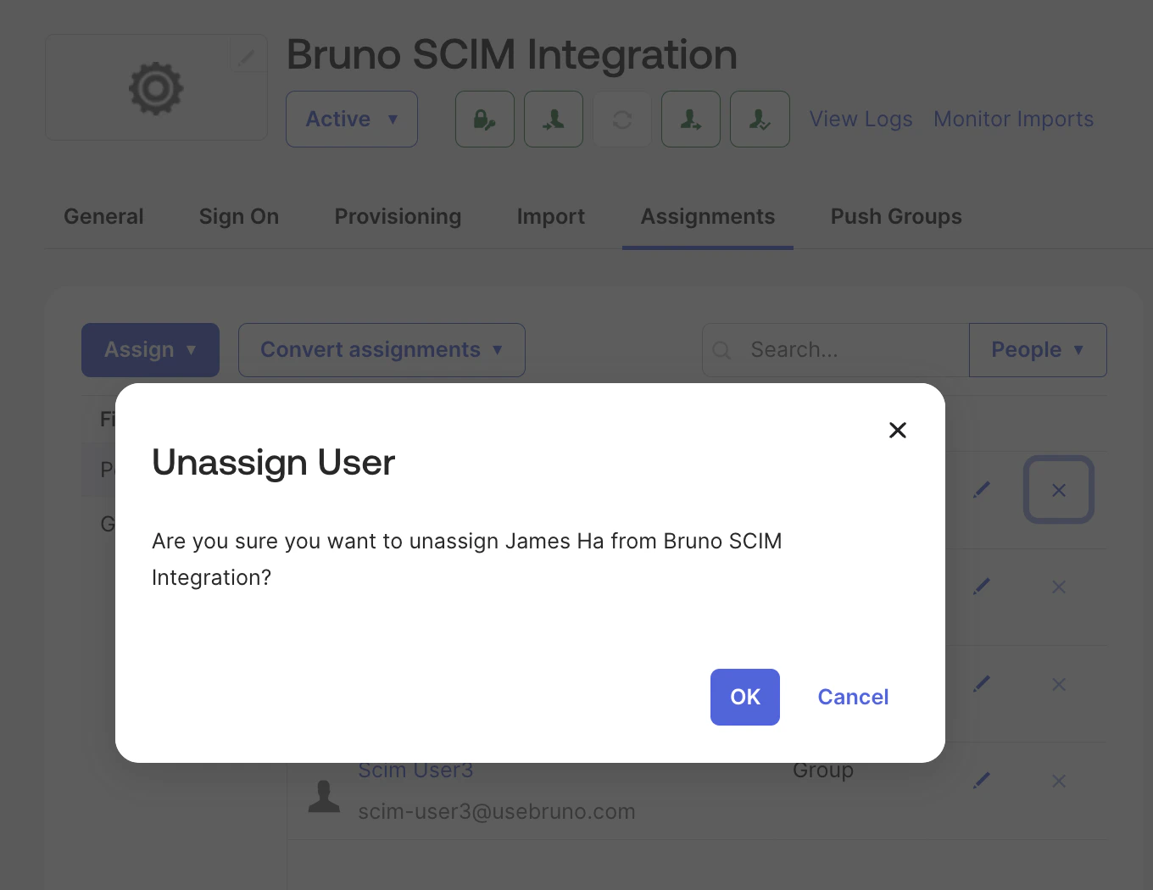Open the People filter dropdown
This screenshot has height=890, width=1153.
coord(1038,349)
